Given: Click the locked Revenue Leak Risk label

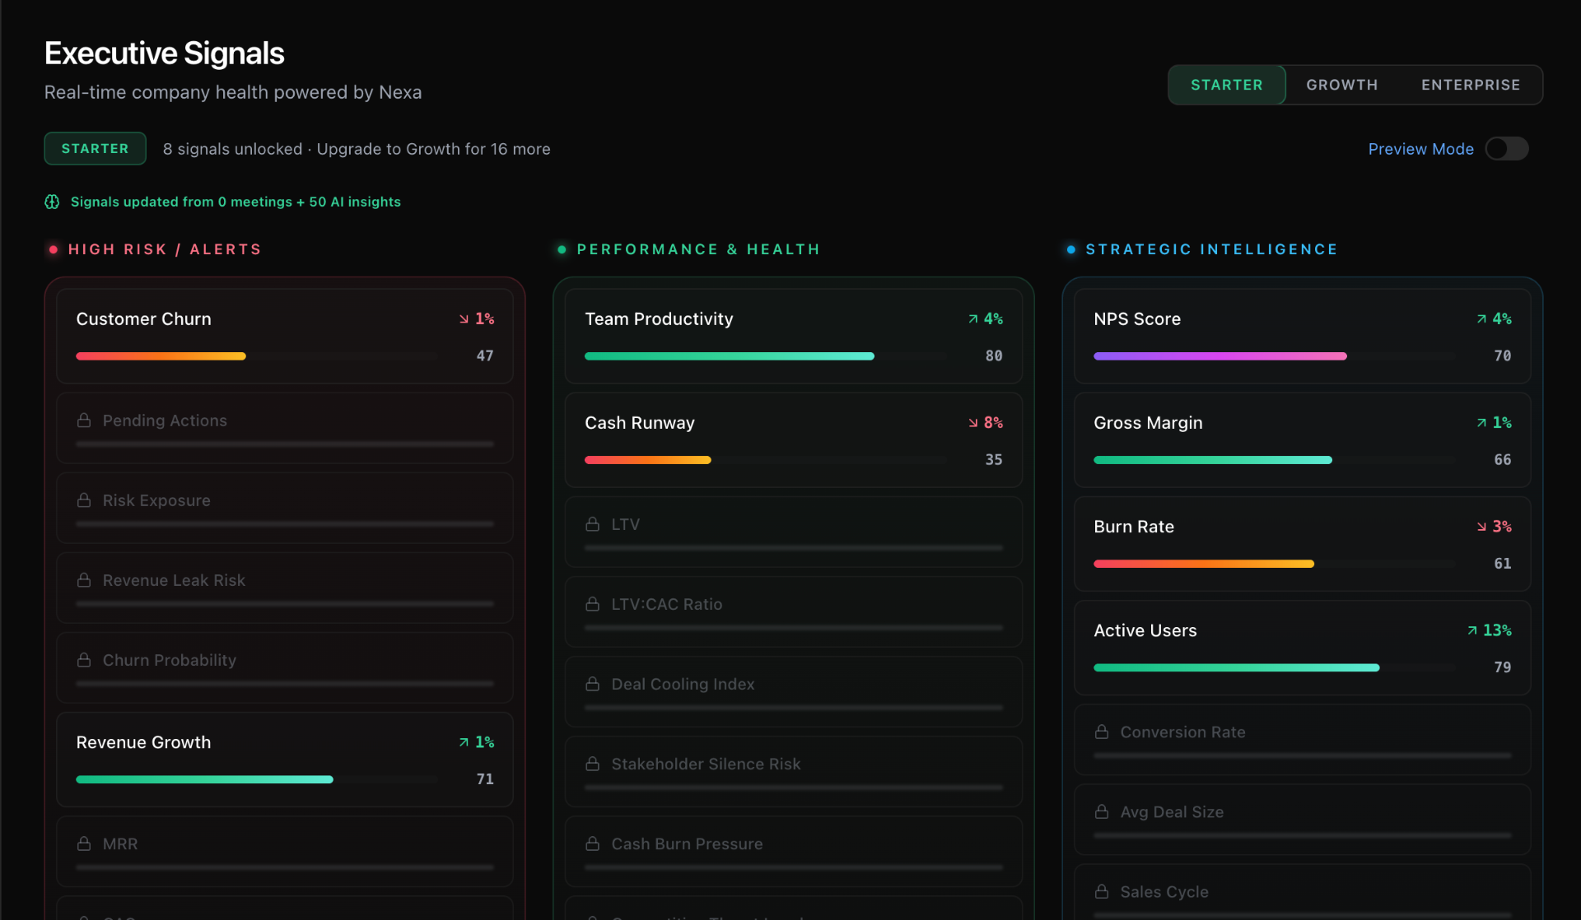Looking at the screenshot, I should 174,580.
